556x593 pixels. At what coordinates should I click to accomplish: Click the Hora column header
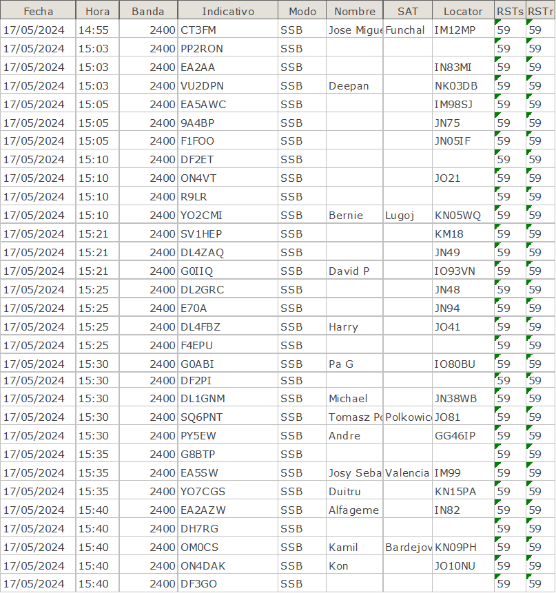click(x=97, y=11)
